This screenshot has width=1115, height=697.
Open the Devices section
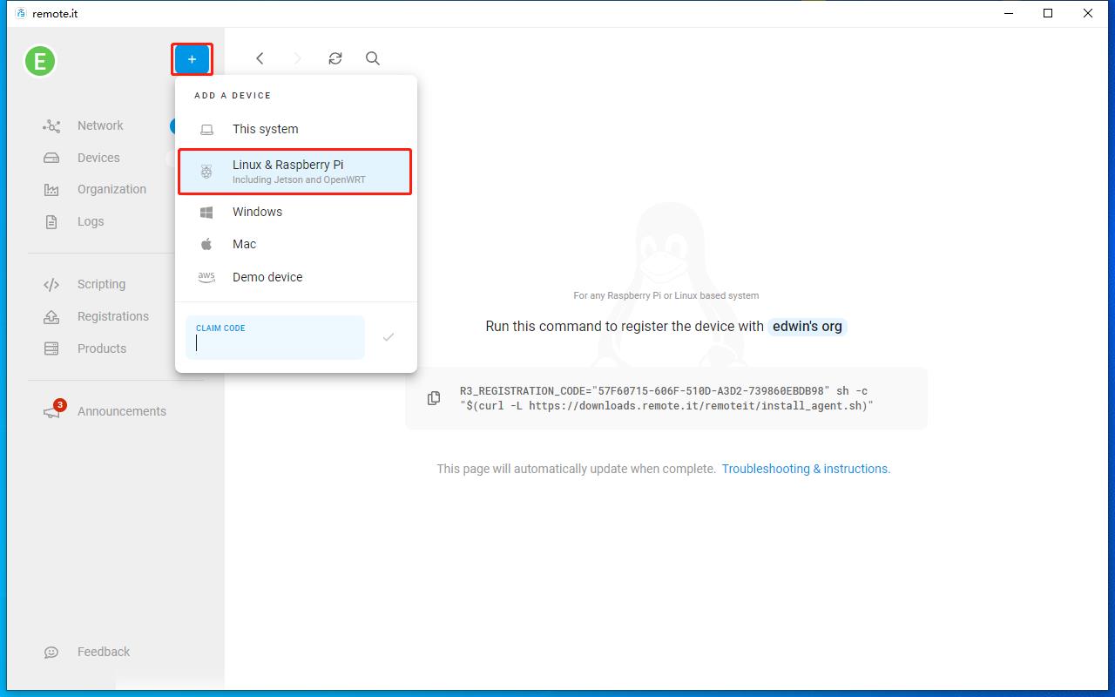click(98, 158)
